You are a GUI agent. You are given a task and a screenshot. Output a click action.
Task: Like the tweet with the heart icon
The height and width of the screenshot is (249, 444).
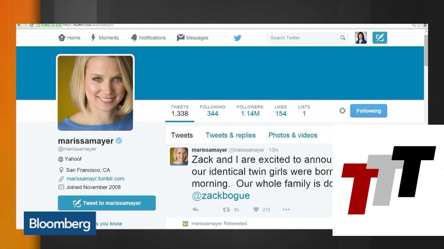256,209
